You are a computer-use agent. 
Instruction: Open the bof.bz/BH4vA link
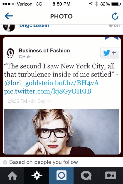point(77,83)
